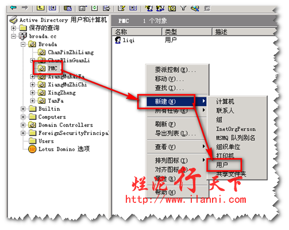289x230 pixels.
Task: Select the PMC organizational unit
Action: pyautogui.click(x=52, y=68)
